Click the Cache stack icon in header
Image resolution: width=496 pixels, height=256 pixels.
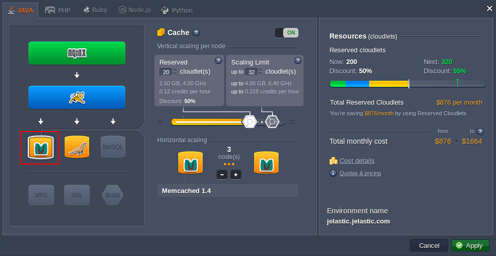tap(161, 33)
